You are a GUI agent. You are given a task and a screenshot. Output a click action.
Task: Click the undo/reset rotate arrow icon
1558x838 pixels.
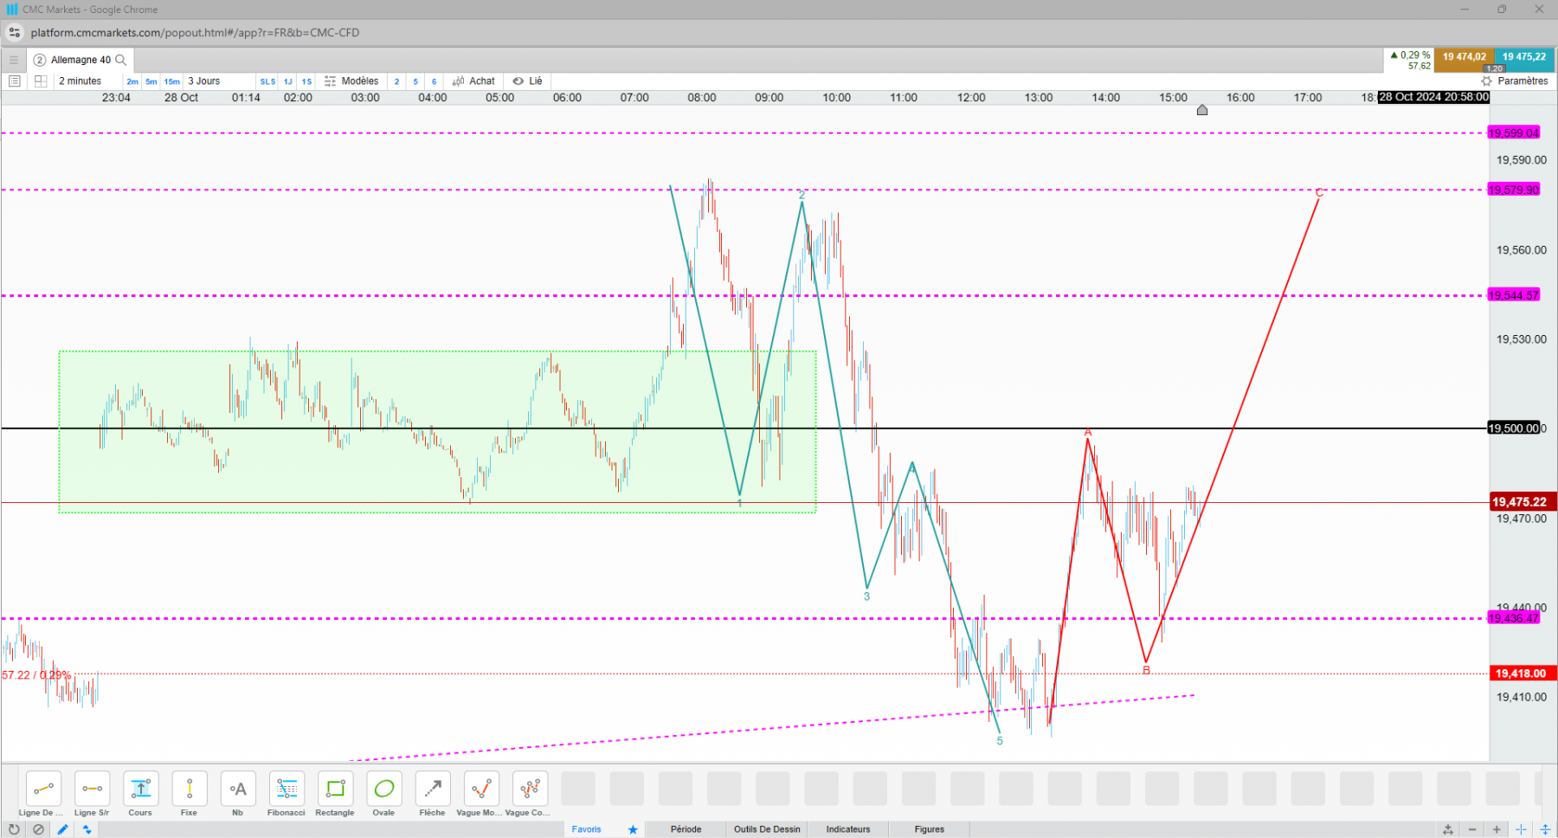(x=14, y=829)
